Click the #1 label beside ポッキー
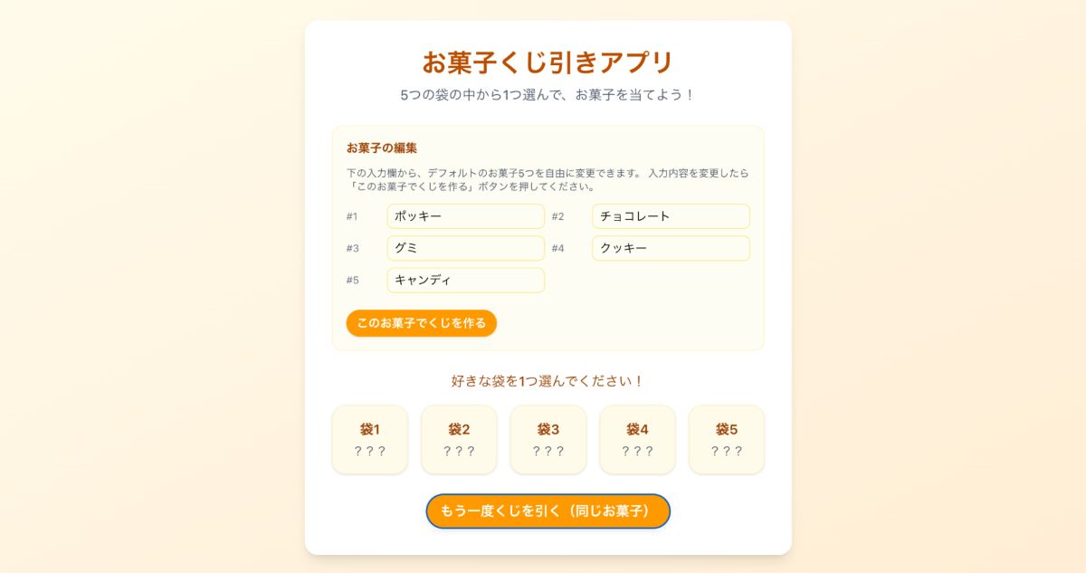The width and height of the screenshot is (1086, 573). [352, 216]
